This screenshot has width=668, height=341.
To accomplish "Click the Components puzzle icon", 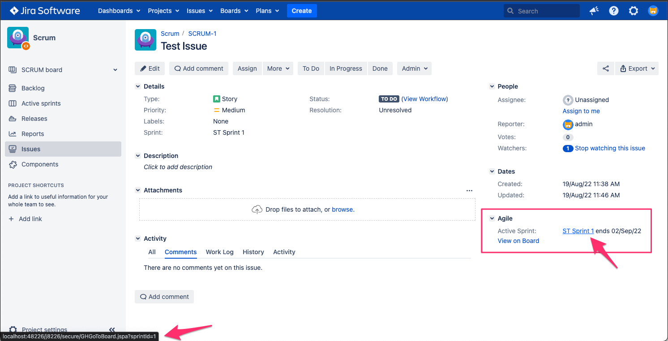I will (13, 164).
